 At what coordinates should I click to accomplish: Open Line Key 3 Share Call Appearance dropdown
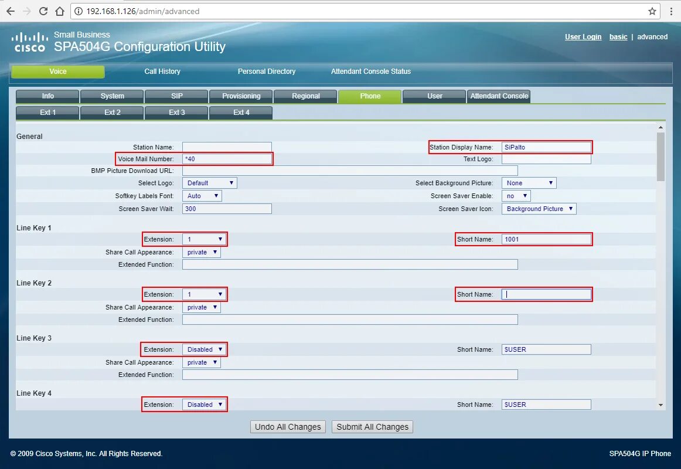pos(202,363)
